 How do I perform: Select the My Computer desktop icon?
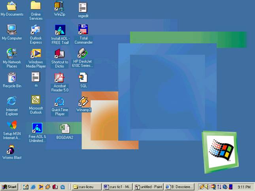(x=12, y=30)
